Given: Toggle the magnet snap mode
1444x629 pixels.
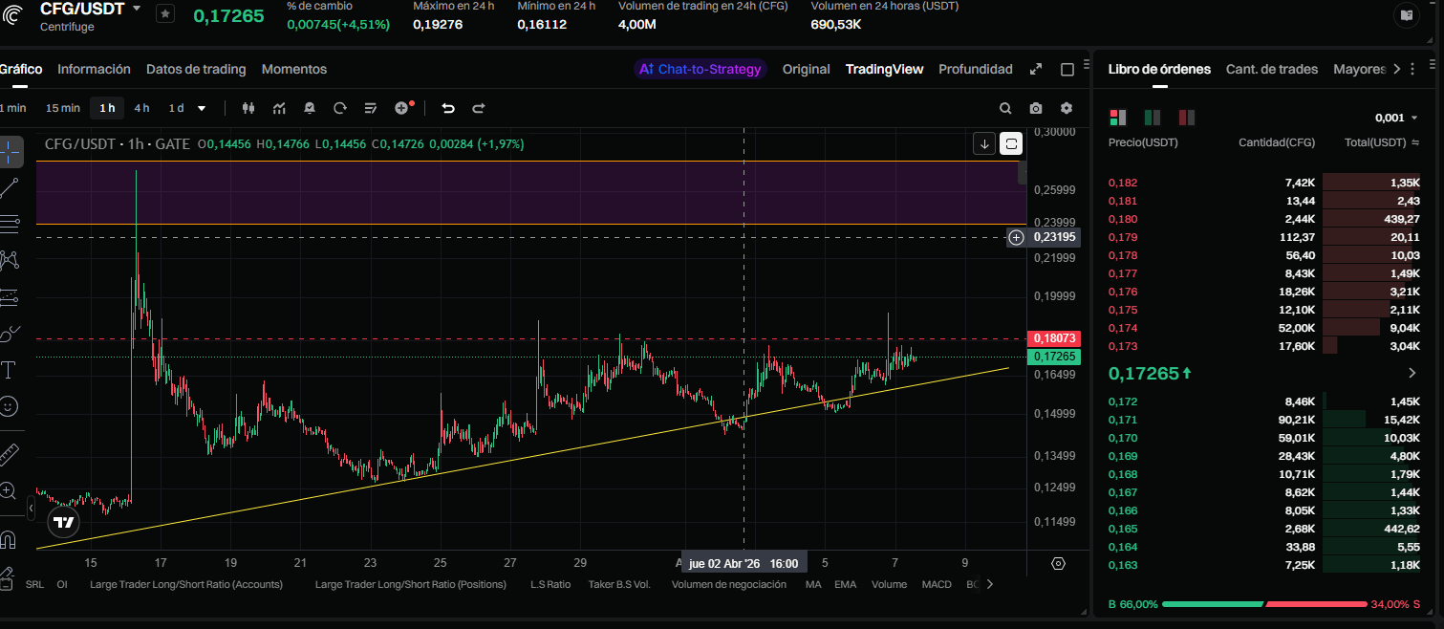Looking at the screenshot, I should [x=10, y=540].
